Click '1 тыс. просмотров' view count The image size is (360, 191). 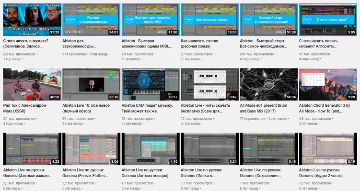[x=255, y=183]
